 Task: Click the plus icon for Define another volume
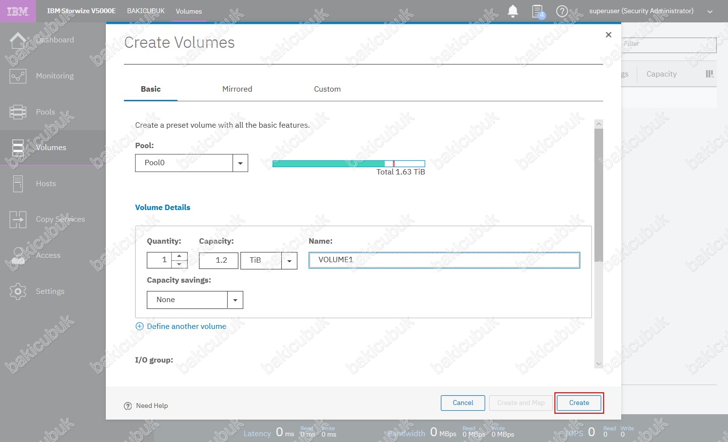[139, 327]
